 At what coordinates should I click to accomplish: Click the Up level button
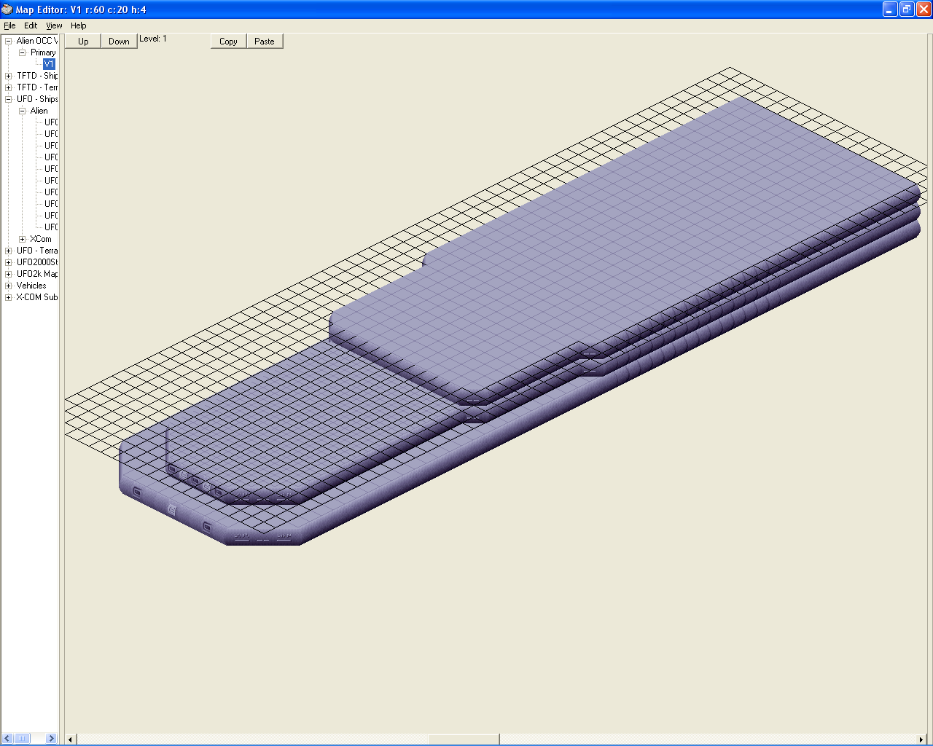tap(83, 42)
